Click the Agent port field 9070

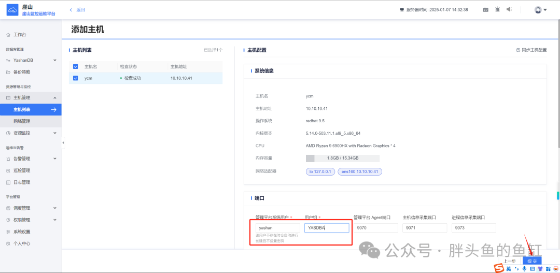click(376, 228)
